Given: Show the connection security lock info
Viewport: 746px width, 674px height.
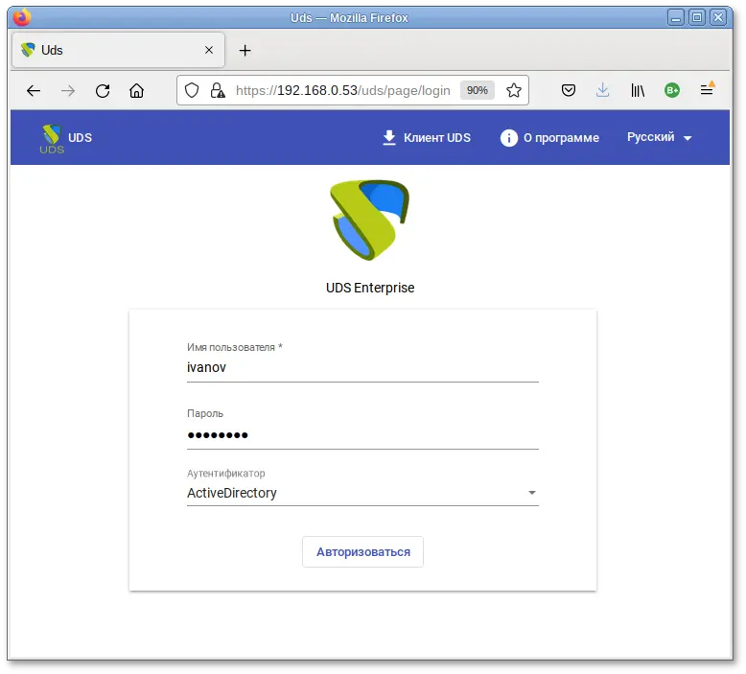Looking at the screenshot, I should tap(218, 90).
